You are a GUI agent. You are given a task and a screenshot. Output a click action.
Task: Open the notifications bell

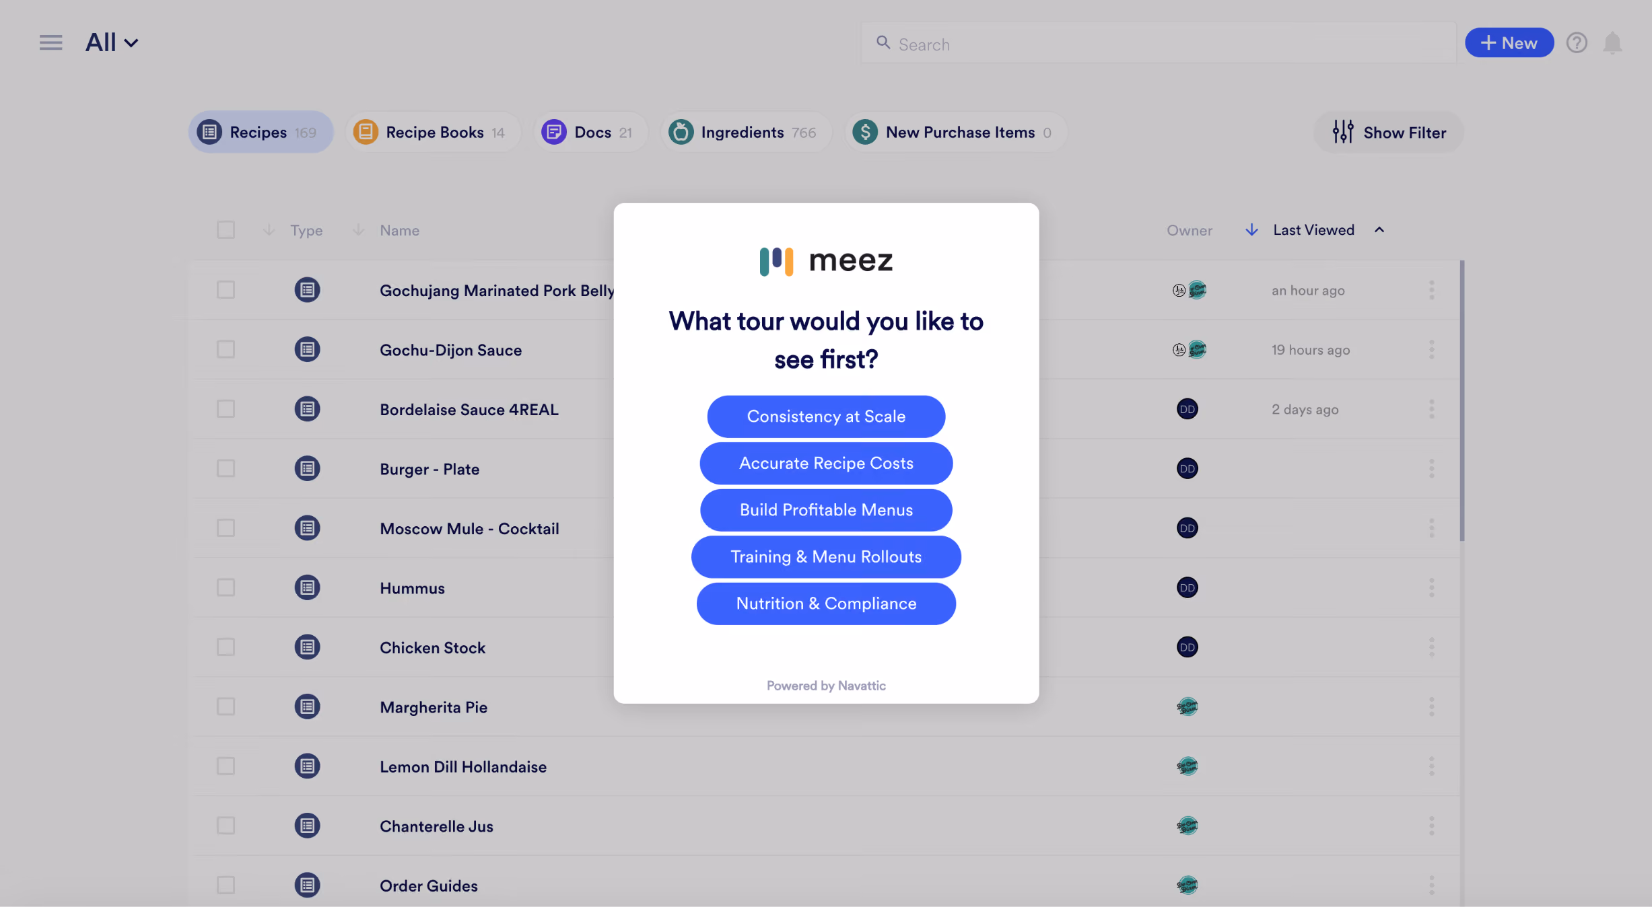pyautogui.click(x=1612, y=43)
